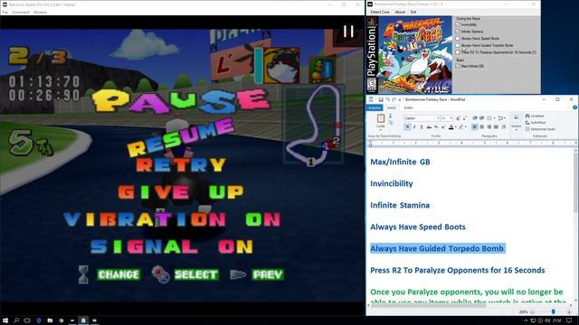
Task: Click the zoom in plus button in WordPad
Action: tap(569, 311)
